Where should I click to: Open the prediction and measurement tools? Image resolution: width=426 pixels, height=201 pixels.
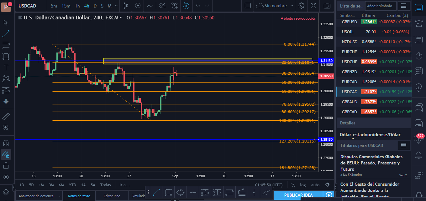coord(6,90)
